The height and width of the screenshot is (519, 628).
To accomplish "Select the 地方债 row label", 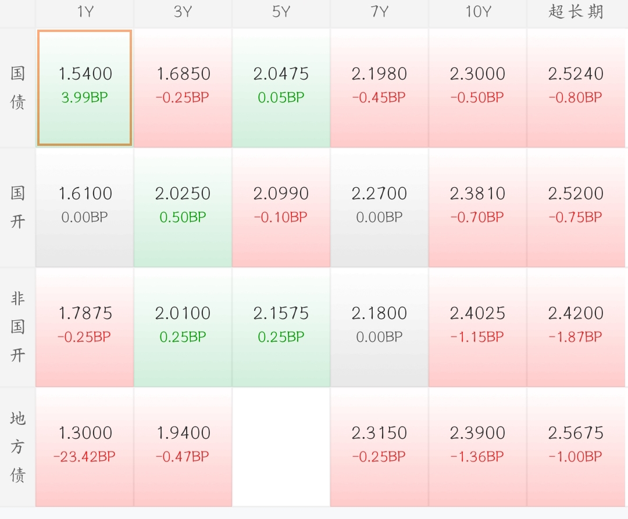I will (17, 446).
